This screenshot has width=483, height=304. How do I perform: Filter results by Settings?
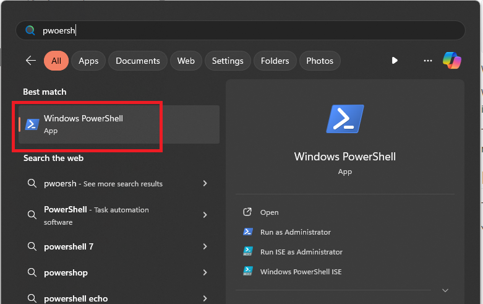pos(228,61)
